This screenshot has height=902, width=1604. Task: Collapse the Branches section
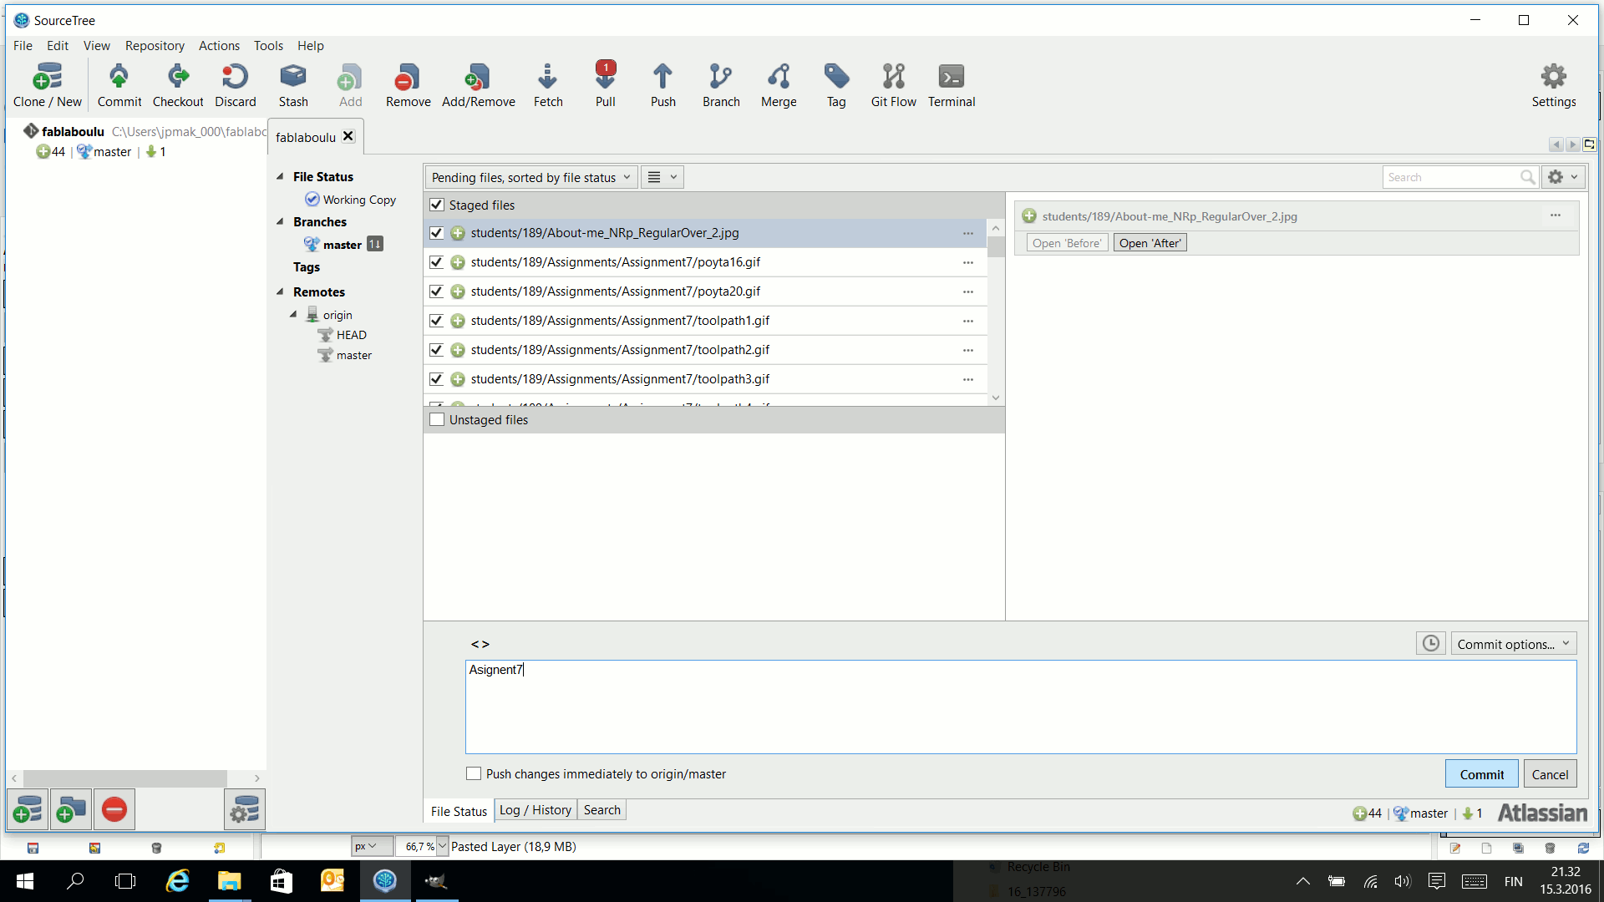(280, 221)
